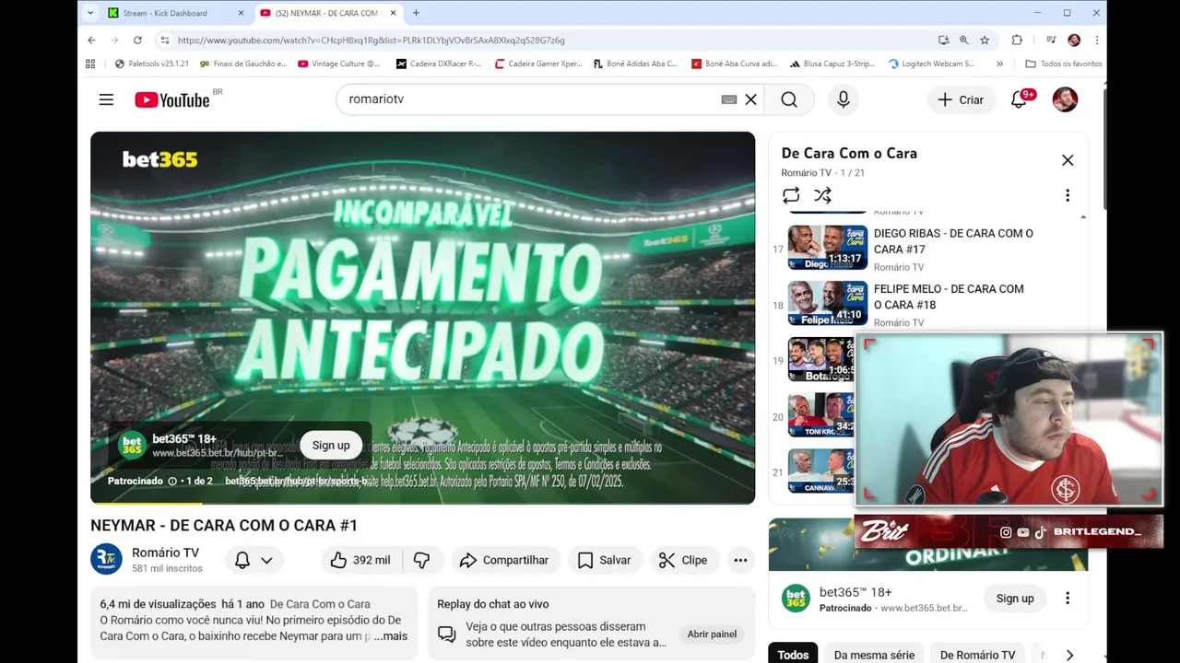This screenshot has width=1180, height=663.
Task: Open the YouTube guide hamburger menu
Action: click(106, 99)
